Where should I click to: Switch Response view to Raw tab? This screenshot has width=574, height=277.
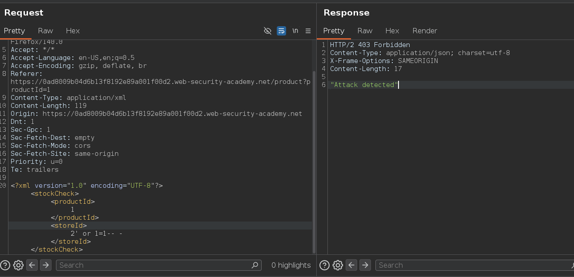pos(365,31)
